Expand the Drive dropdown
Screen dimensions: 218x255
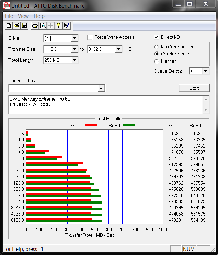[74, 38]
